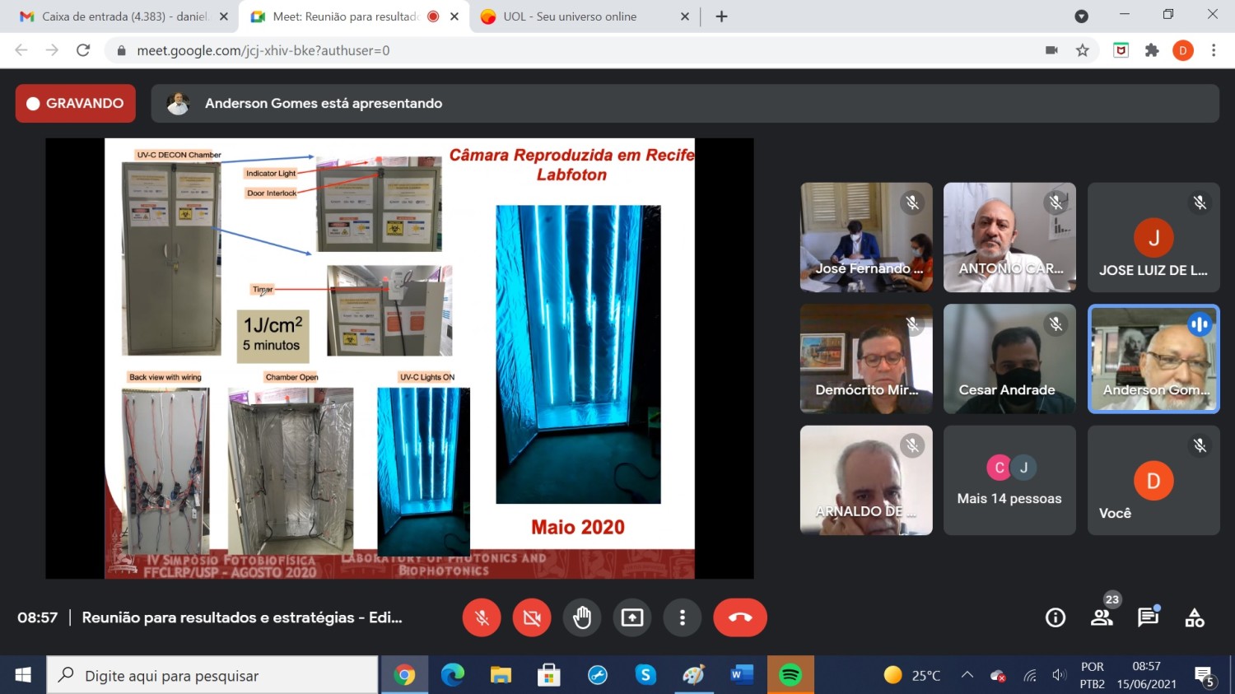Open the browser extensions puzzle icon
1235x694 pixels.
[x=1152, y=50]
